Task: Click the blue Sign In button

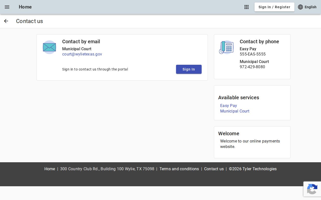Action: [189, 69]
